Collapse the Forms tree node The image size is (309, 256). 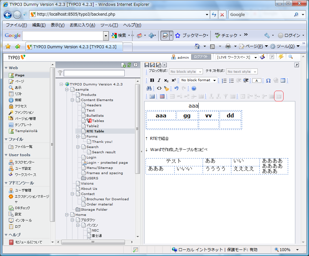point(78,136)
